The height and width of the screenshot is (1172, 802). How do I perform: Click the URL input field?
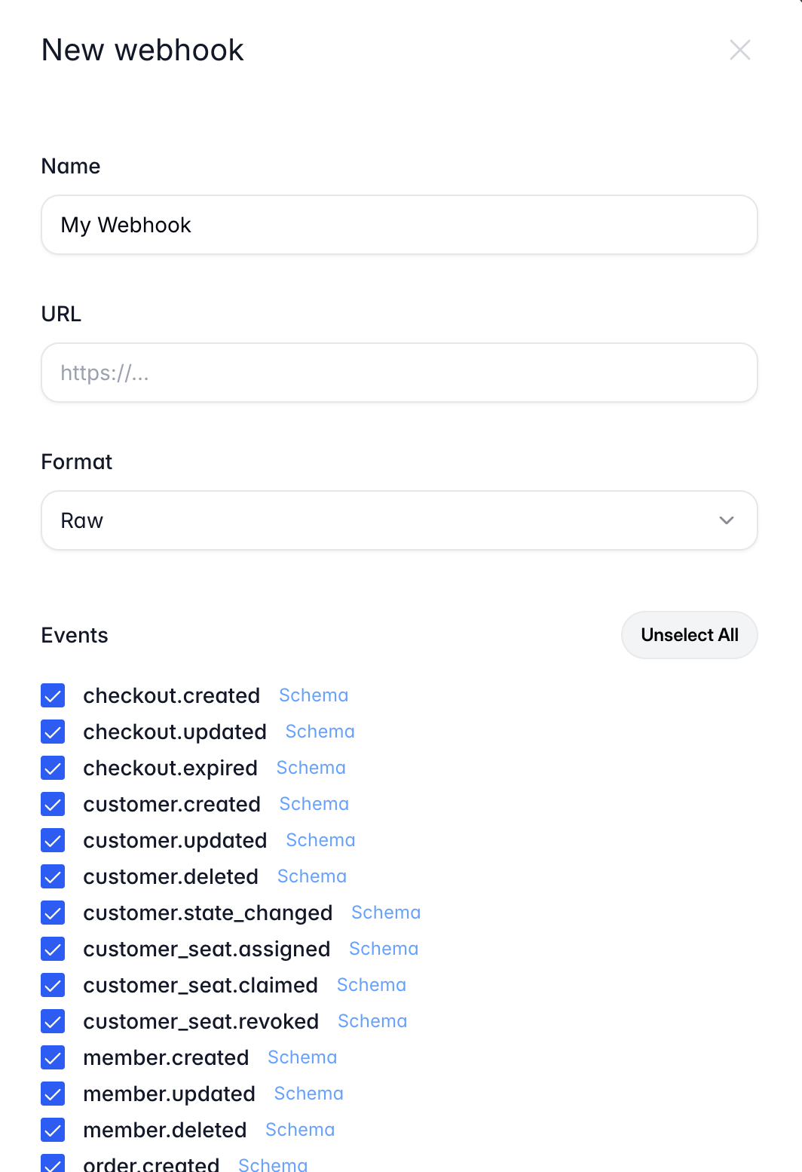pyautogui.click(x=399, y=373)
